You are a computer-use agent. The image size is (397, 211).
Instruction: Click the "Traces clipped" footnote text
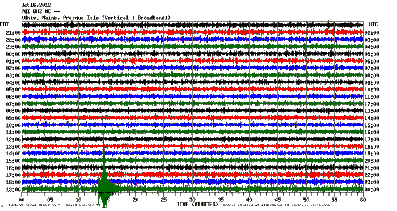276,205
